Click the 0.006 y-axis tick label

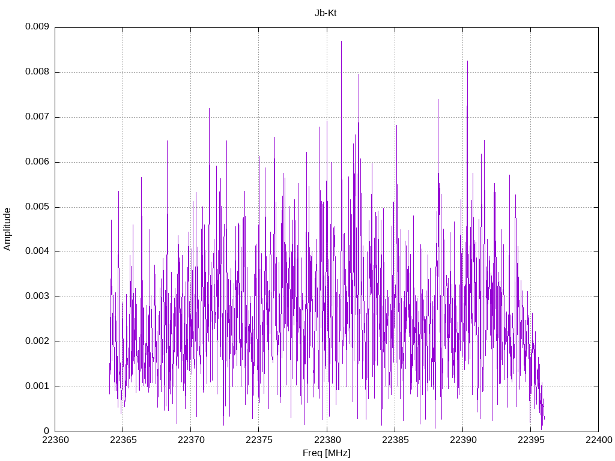point(37,162)
